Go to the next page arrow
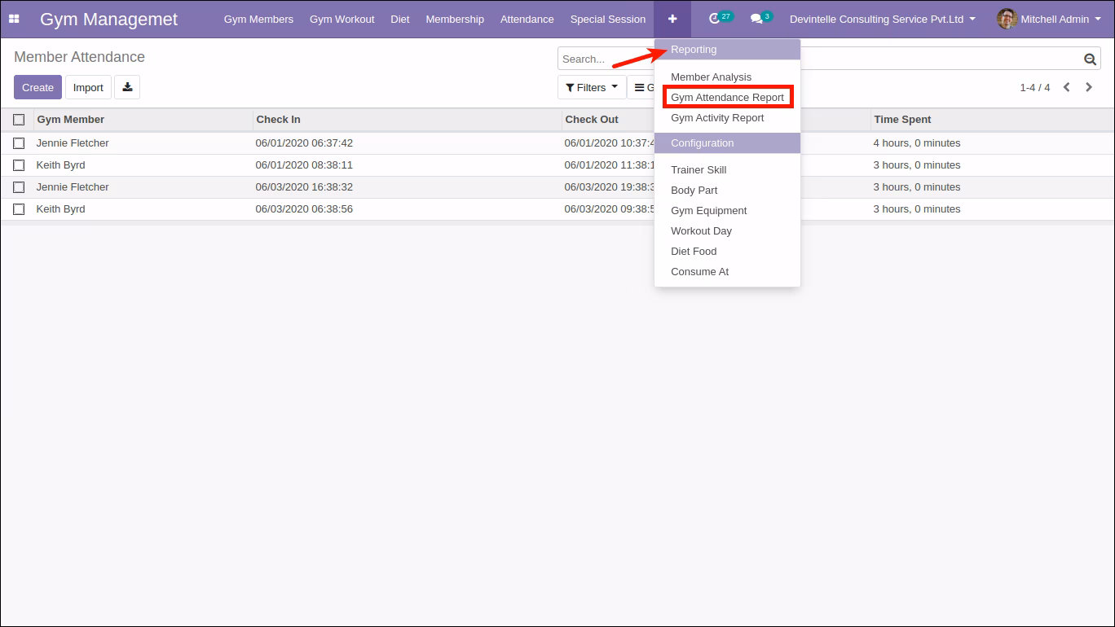This screenshot has height=627, width=1115. coord(1089,87)
